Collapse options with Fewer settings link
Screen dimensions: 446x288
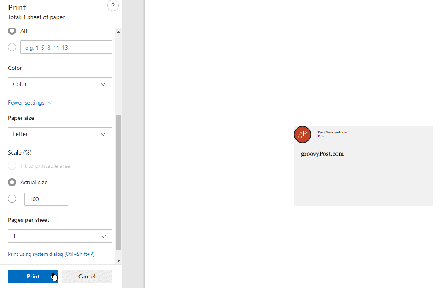pos(29,103)
